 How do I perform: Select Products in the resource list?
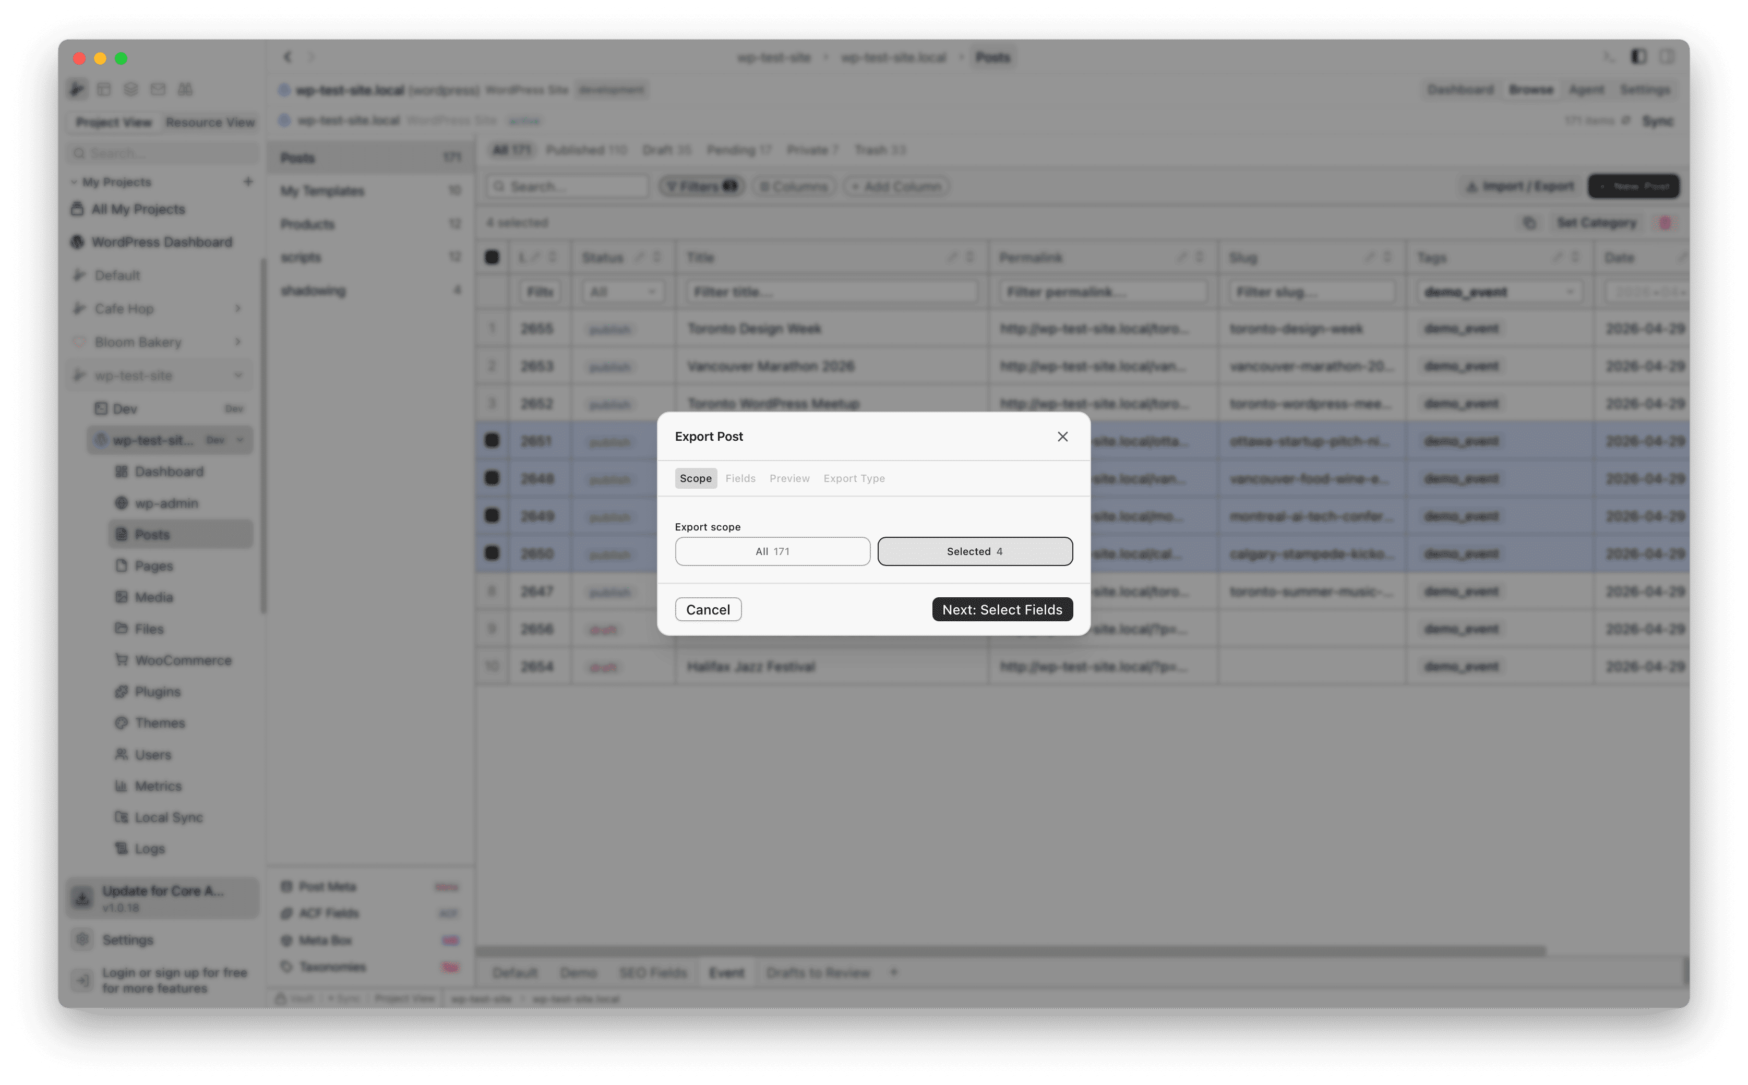coord(370,224)
